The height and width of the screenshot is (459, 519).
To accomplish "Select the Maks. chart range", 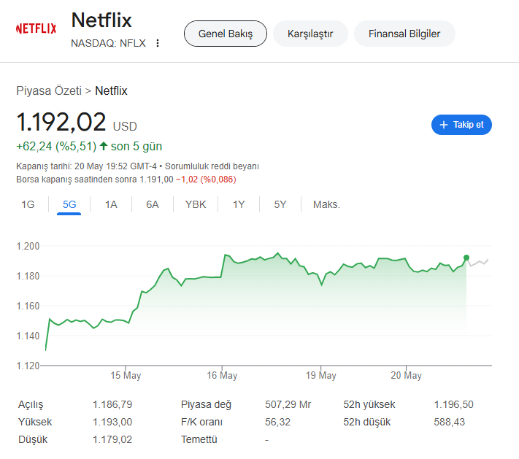I will click(326, 204).
